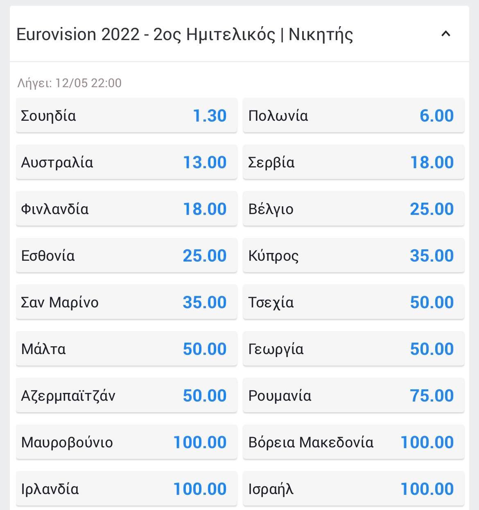Select Γεωργία odds 50.00
Viewport: 479px width, 510px height.
click(354, 349)
